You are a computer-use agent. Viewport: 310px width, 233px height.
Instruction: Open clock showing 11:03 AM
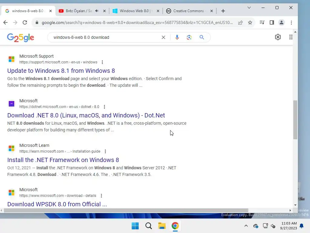pyautogui.click(x=289, y=226)
